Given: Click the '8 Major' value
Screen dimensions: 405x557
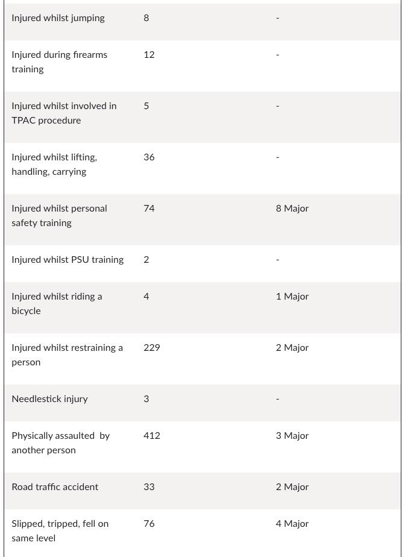Looking at the screenshot, I should click(292, 209).
